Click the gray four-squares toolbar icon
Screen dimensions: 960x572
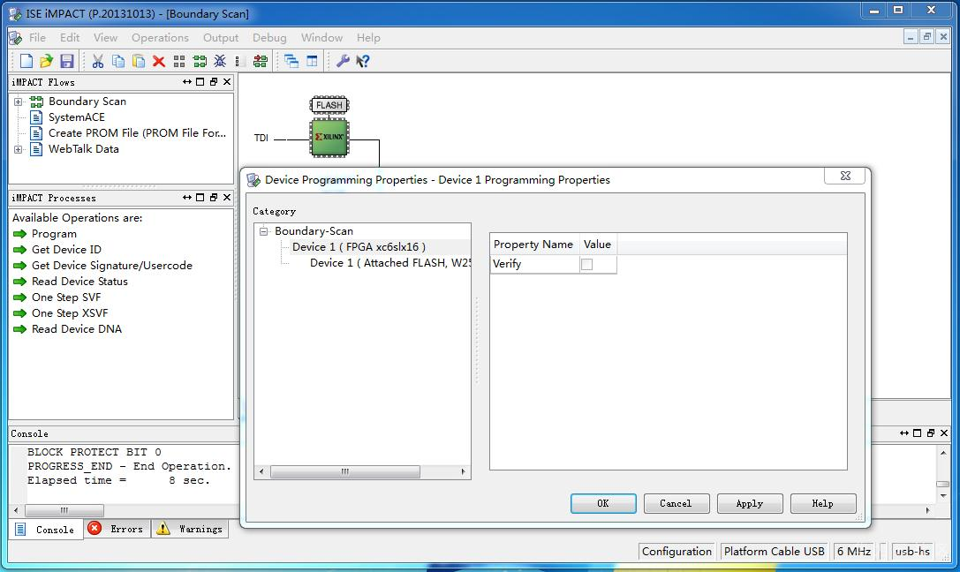click(x=178, y=61)
